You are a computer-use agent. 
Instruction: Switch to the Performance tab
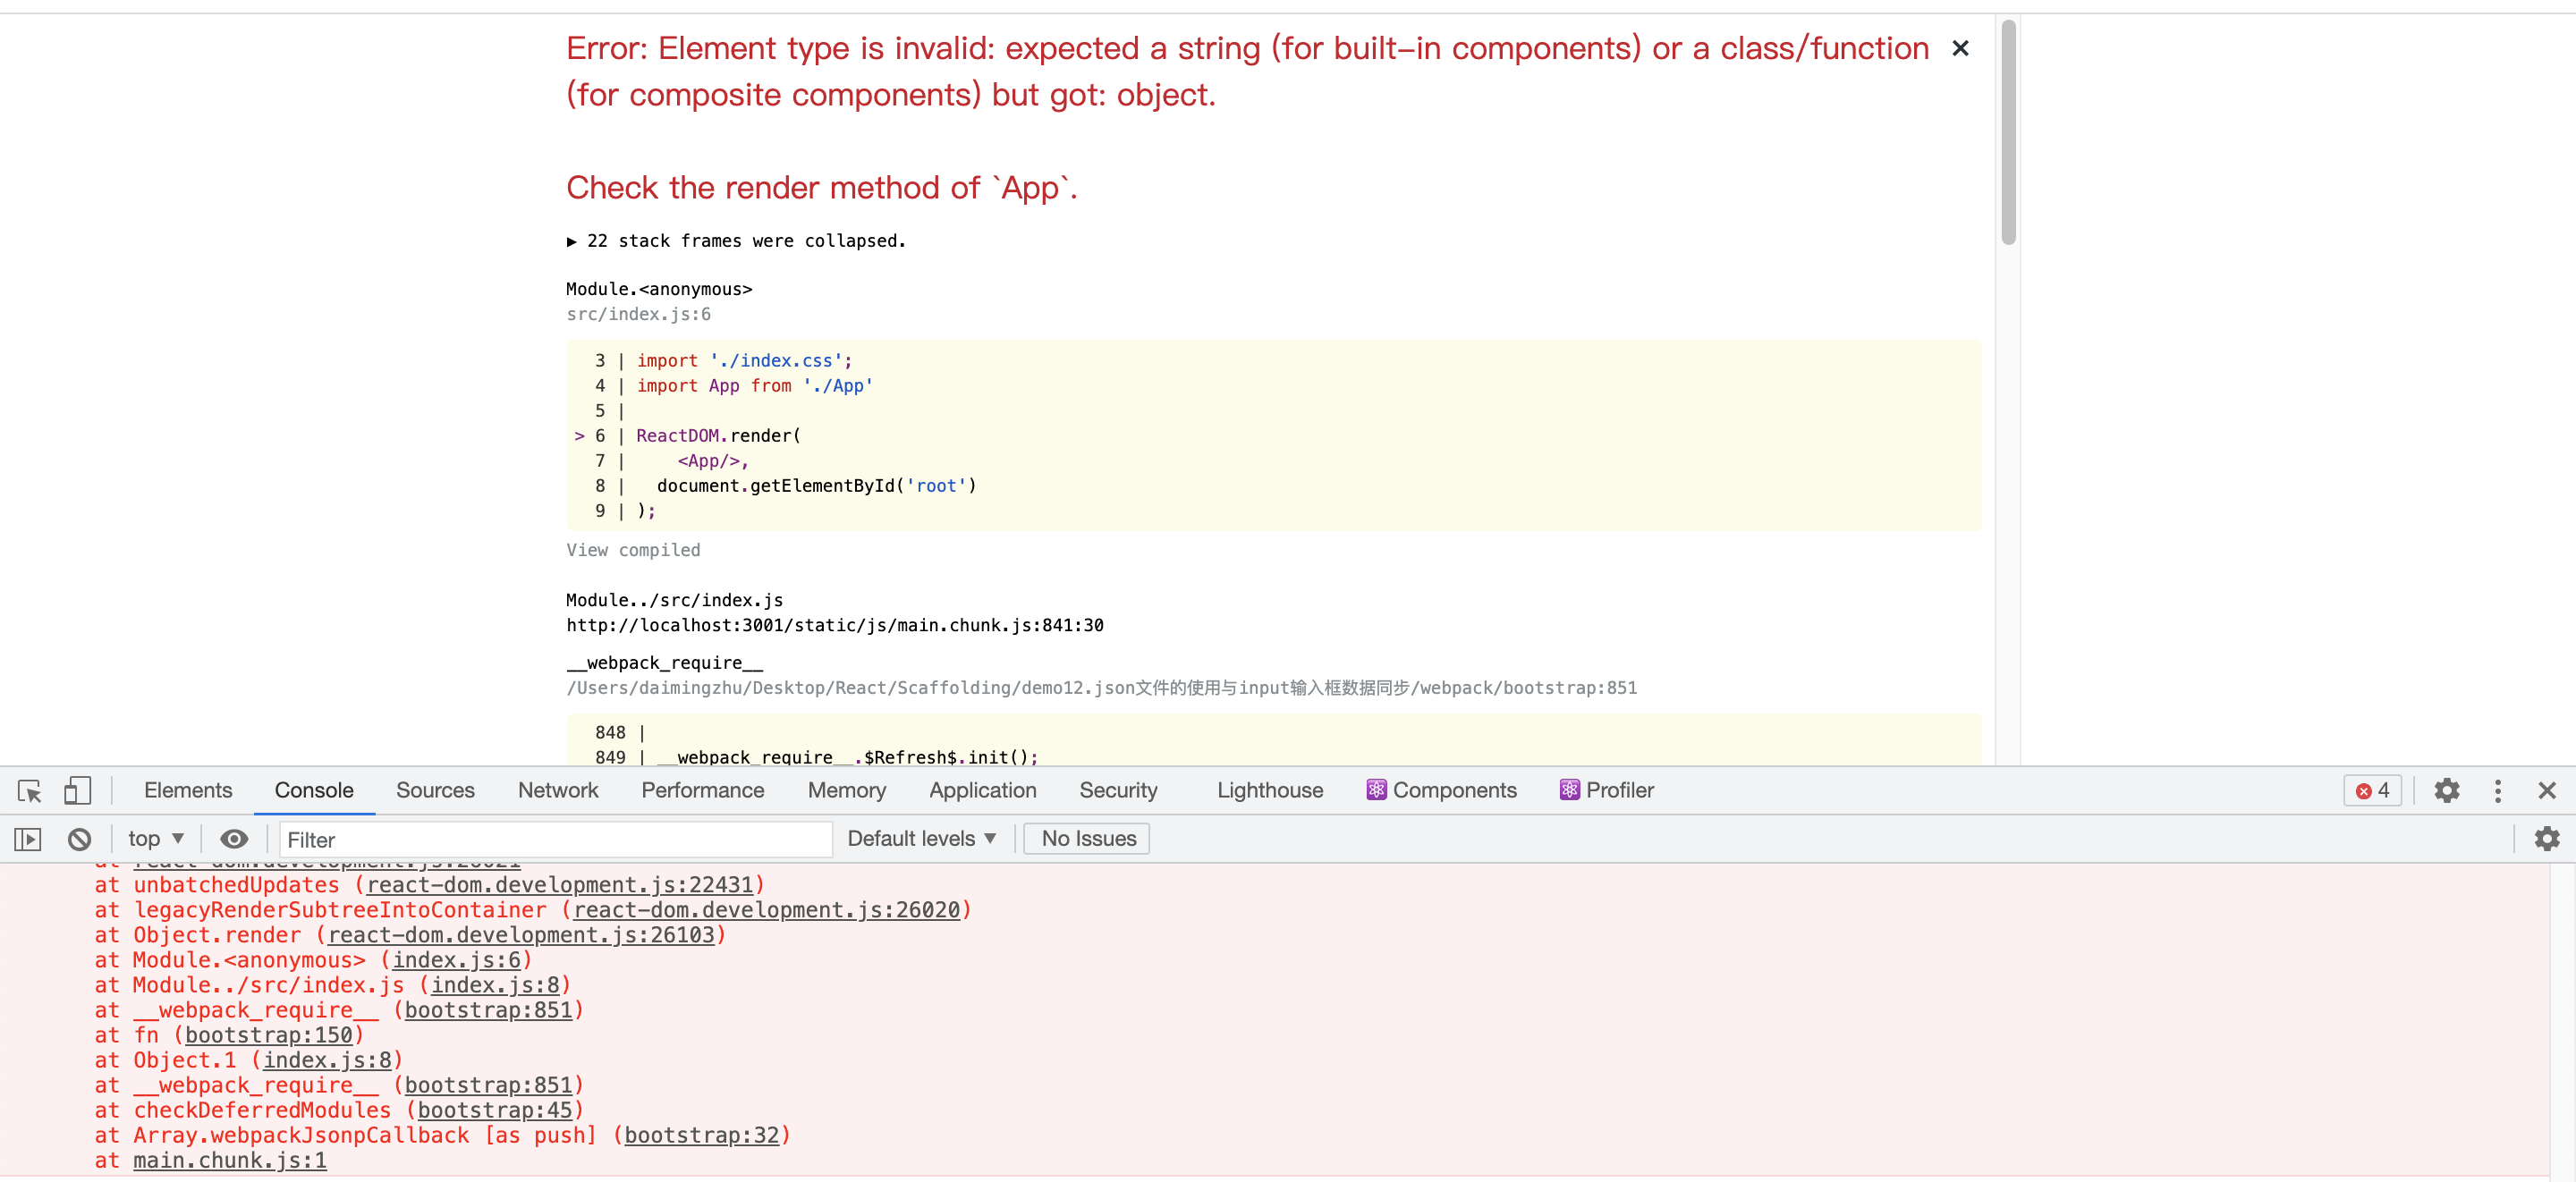click(x=703, y=790)
